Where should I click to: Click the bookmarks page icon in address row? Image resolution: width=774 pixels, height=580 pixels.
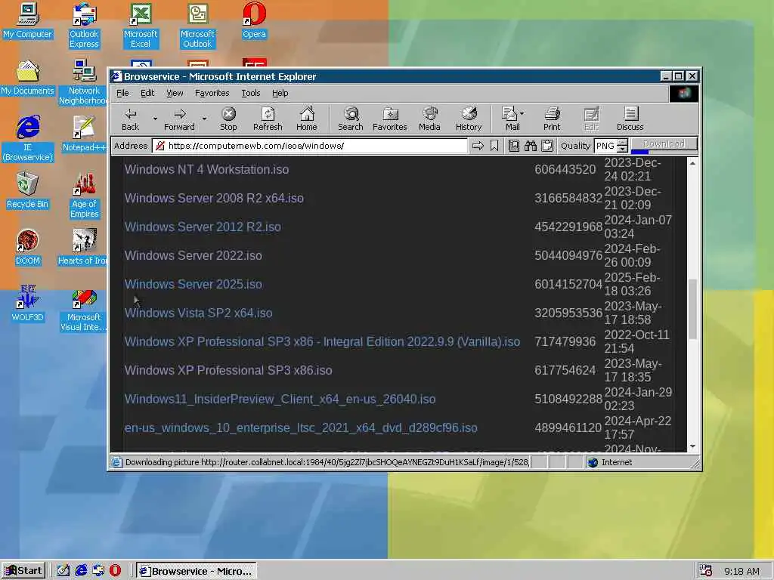point(514,146)
